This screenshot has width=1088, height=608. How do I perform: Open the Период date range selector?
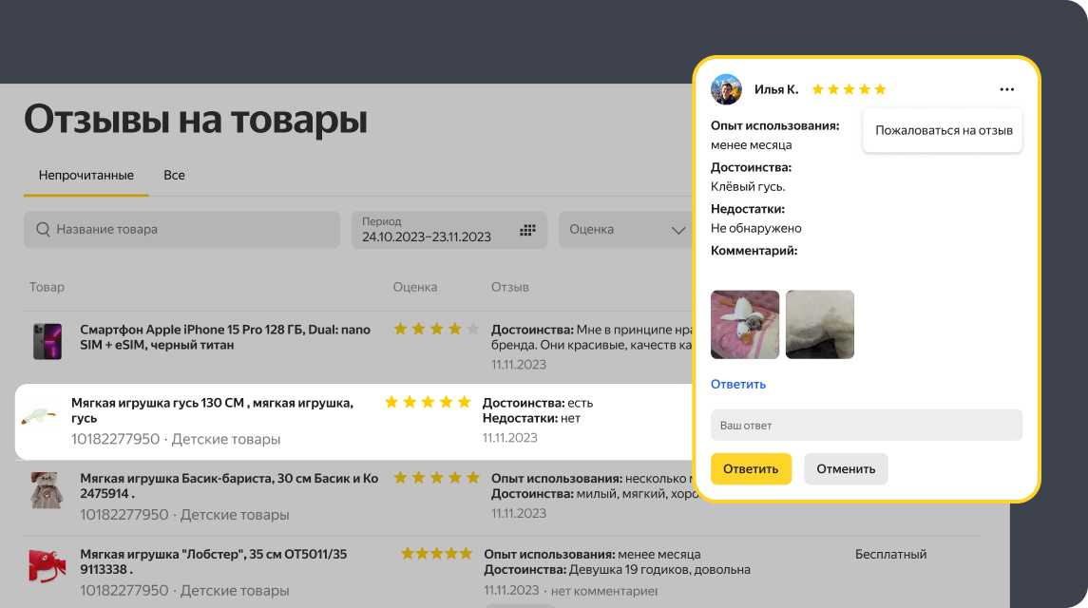pyautogui.click(x=449, y=230)
